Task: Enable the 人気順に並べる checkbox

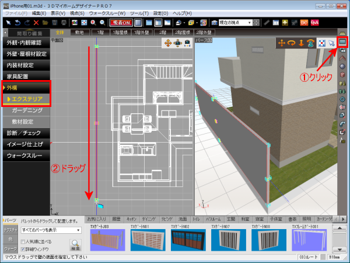Action: tap(23, 241)
